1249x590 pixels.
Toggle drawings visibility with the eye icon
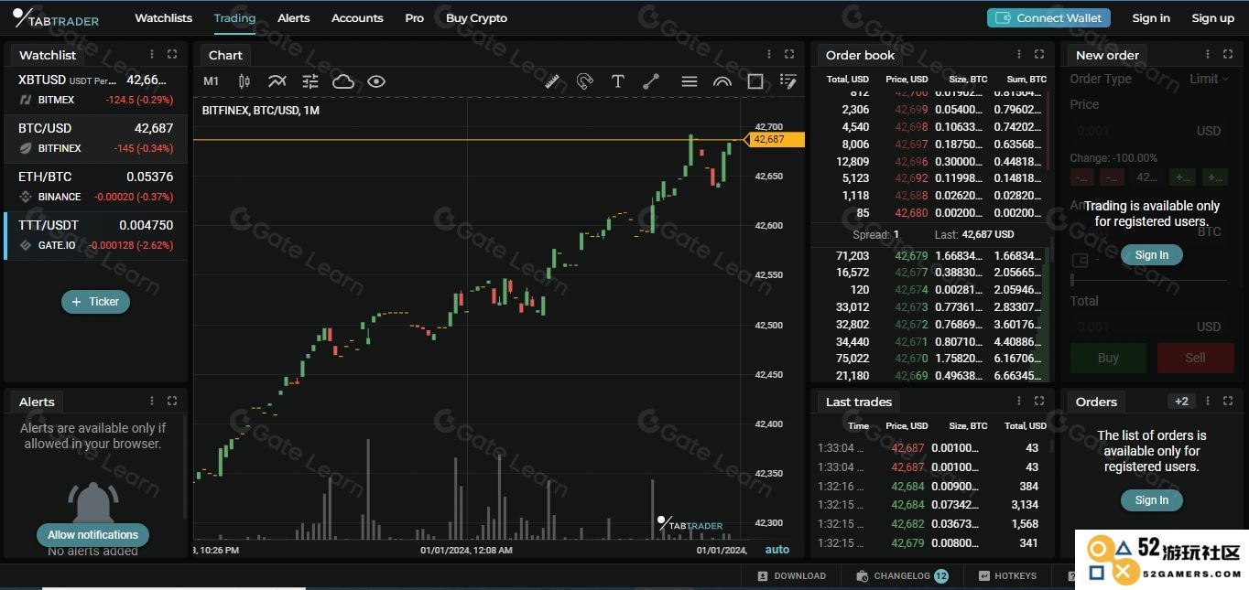click(376, 81)
